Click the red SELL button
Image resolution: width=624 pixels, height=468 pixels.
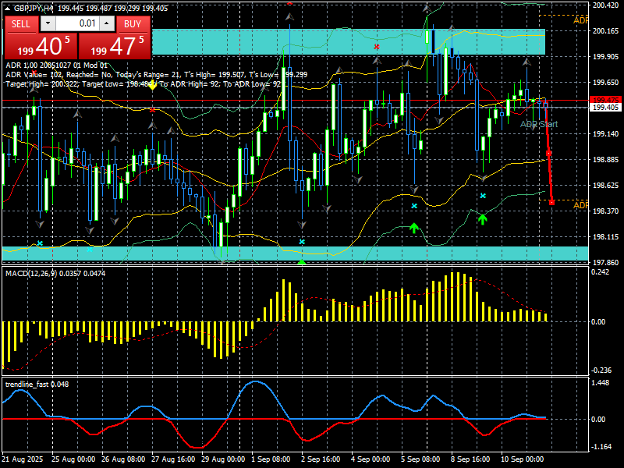pyautogui.click(x=21, y=24)
